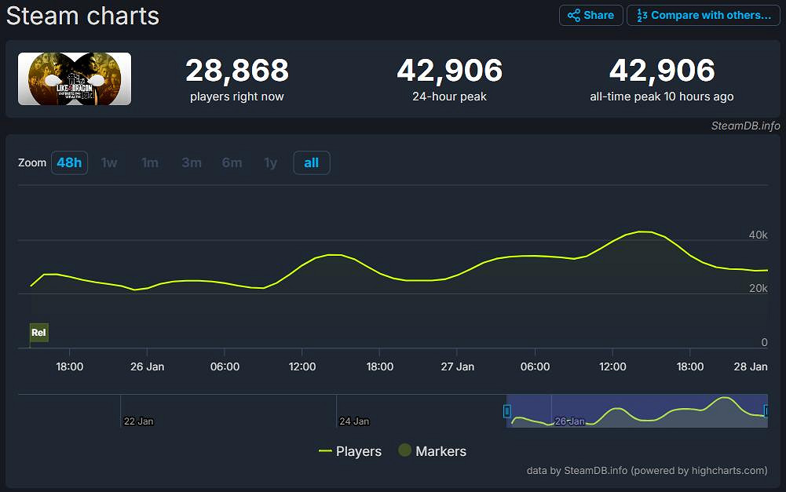This screenshot has width=786, height=492.
Task: Select the 1w zoom preset
Action: 109,162
